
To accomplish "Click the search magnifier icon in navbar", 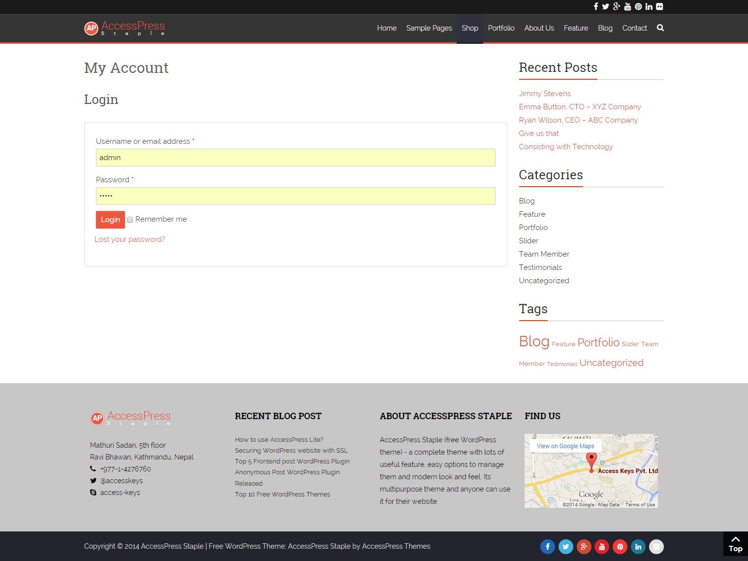I will coord(660,28).
